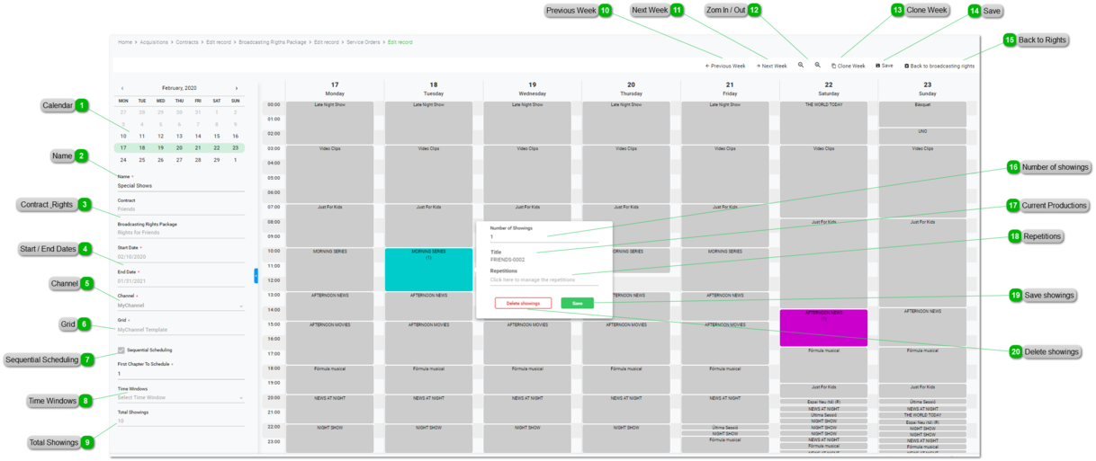
Task: Open the Repetitions management field
Action: click(544, 279)
